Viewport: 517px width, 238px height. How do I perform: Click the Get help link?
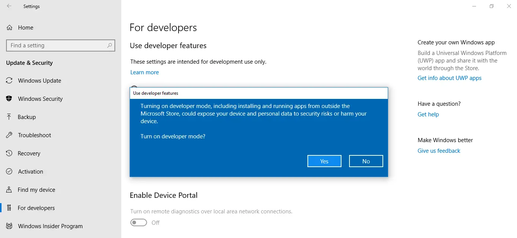(x=428, y=114)
